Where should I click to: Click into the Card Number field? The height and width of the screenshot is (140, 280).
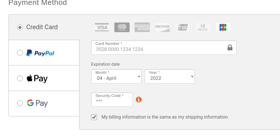tap(164, 47)
